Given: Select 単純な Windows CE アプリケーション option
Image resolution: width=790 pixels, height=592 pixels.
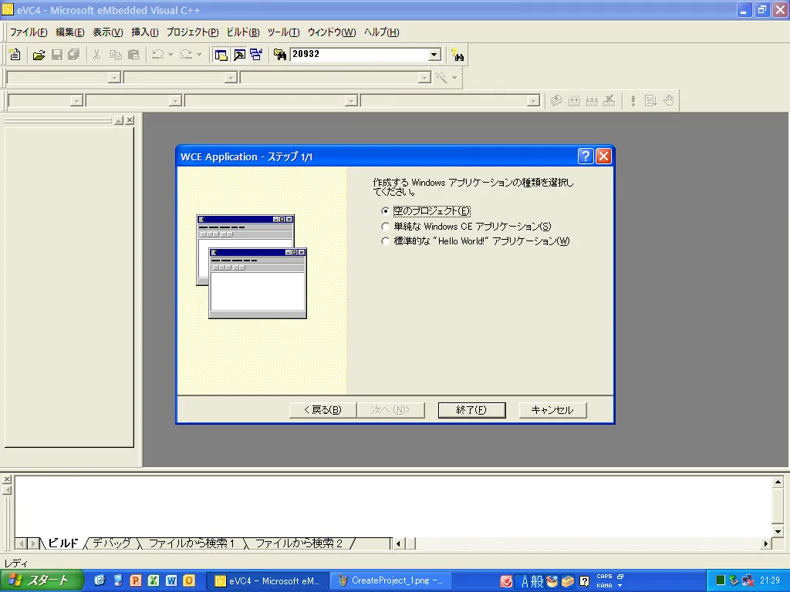Looking at the screenshot, I should [386, 227].
